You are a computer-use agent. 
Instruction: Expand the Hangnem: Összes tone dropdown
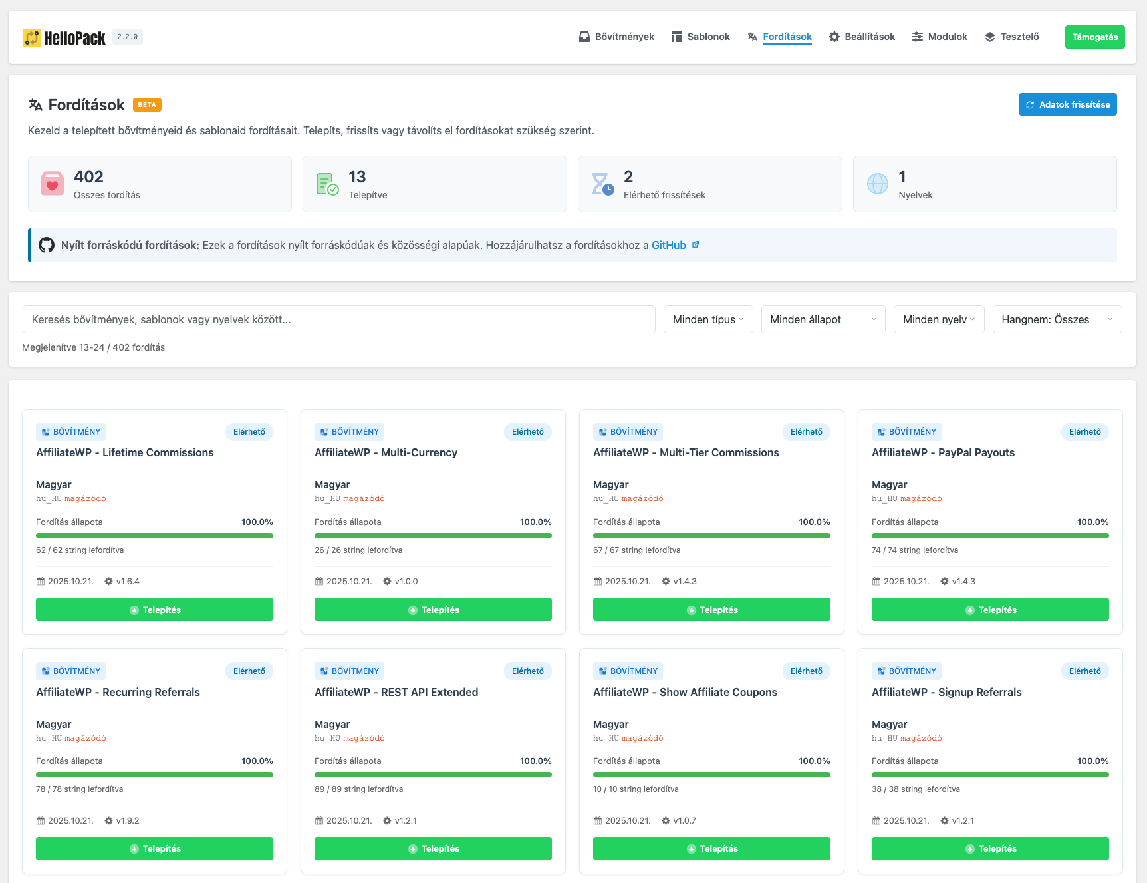(x=1057, y=319)
